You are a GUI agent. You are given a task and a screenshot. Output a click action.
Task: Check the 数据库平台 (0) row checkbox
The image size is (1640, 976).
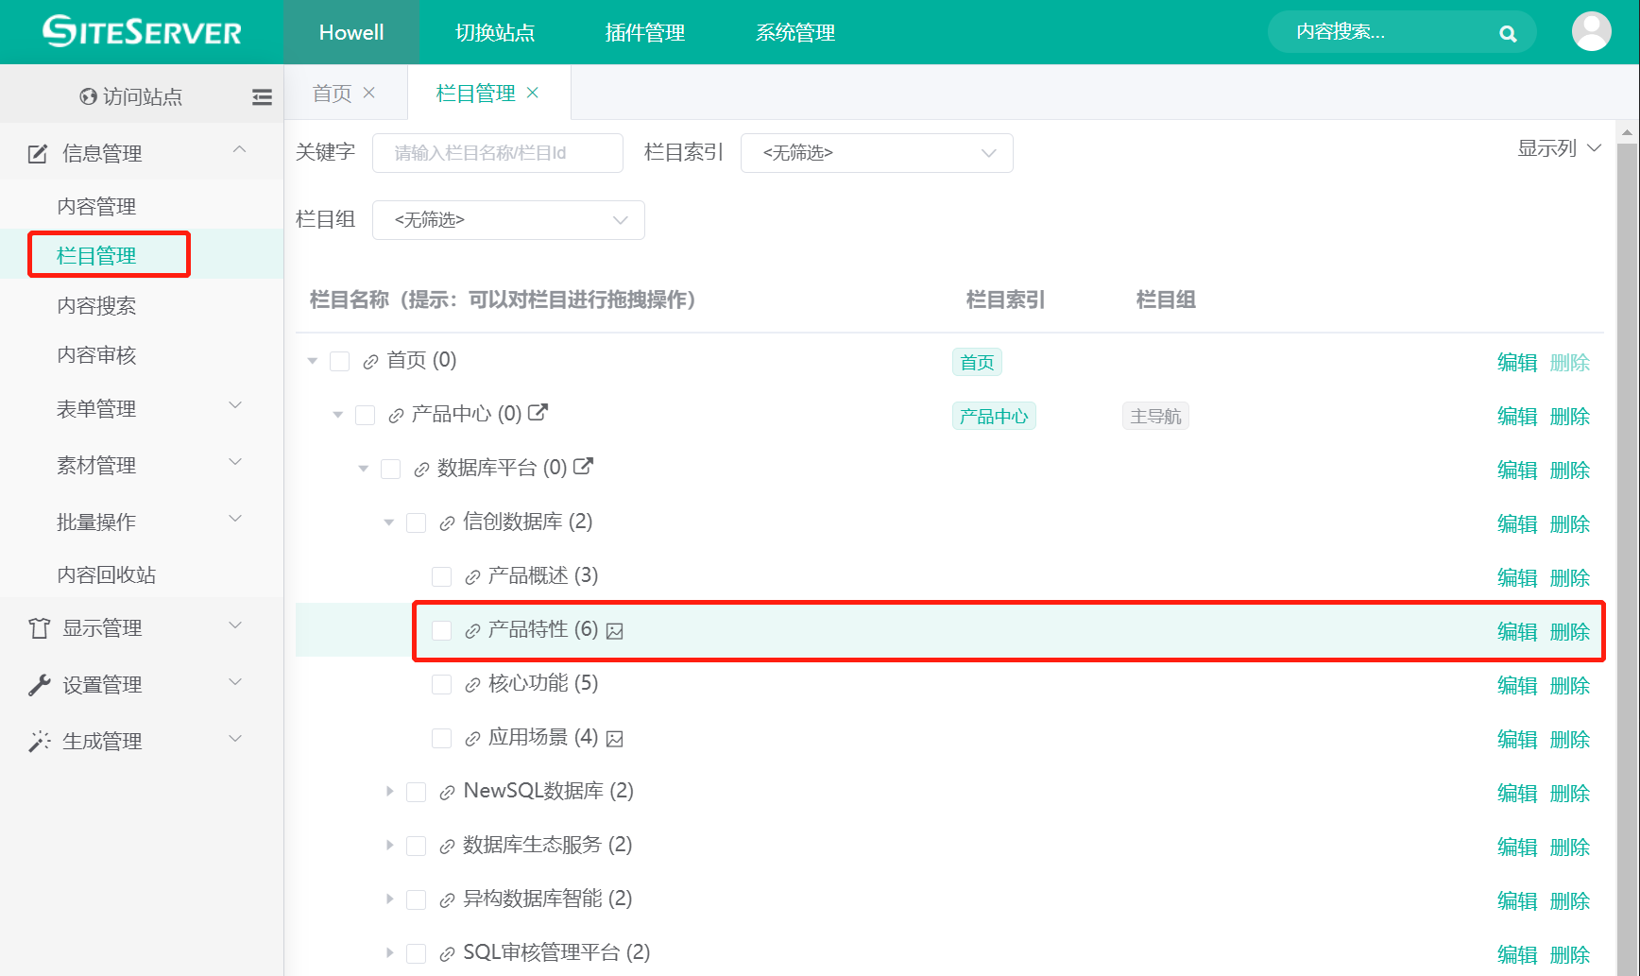[391, 470]
